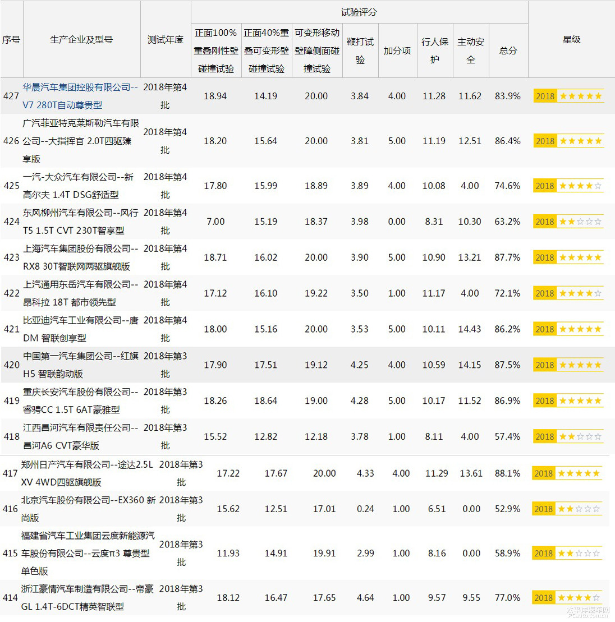Click the total score 86.2%

coord(507,329)
